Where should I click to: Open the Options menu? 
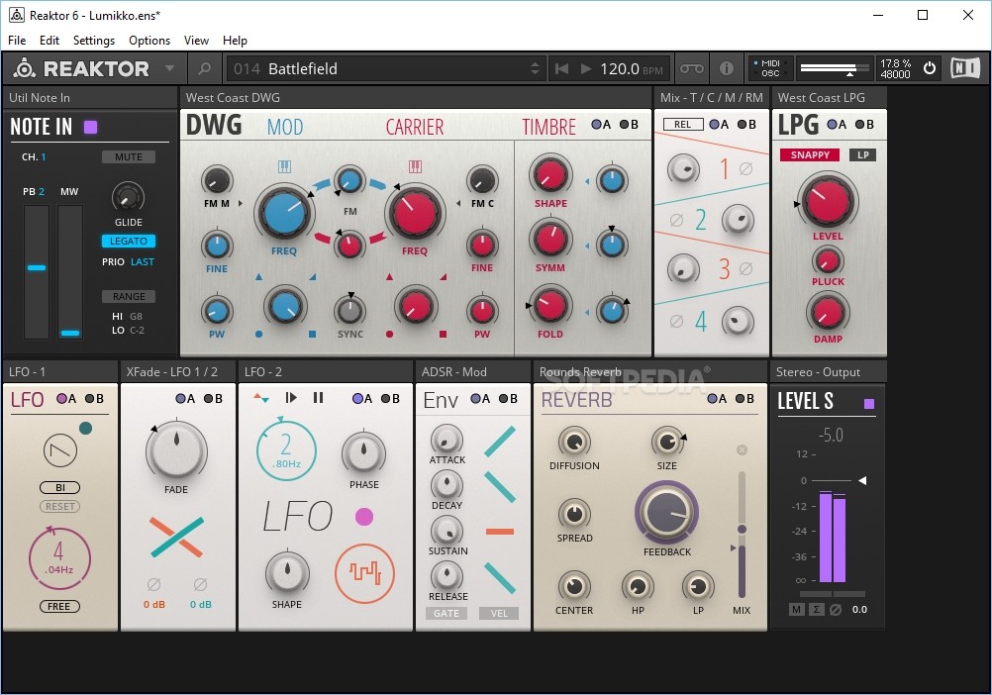(149, 41)
